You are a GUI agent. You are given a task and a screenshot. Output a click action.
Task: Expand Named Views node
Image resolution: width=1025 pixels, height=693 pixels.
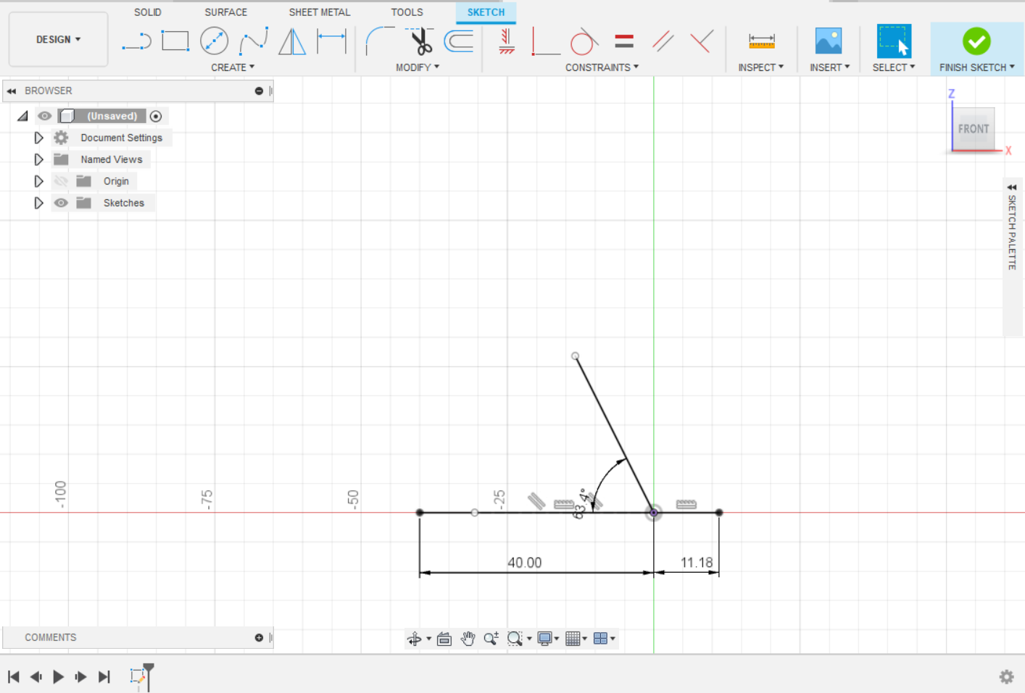(38, 159)
